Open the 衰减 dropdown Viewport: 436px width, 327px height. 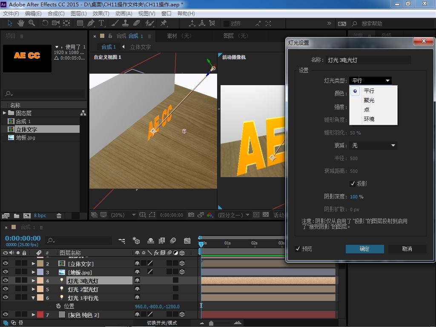373,146
